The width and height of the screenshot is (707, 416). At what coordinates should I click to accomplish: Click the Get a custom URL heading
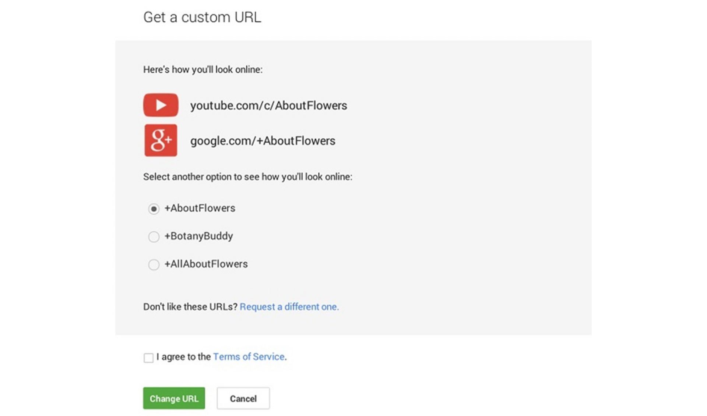point(202,17)
